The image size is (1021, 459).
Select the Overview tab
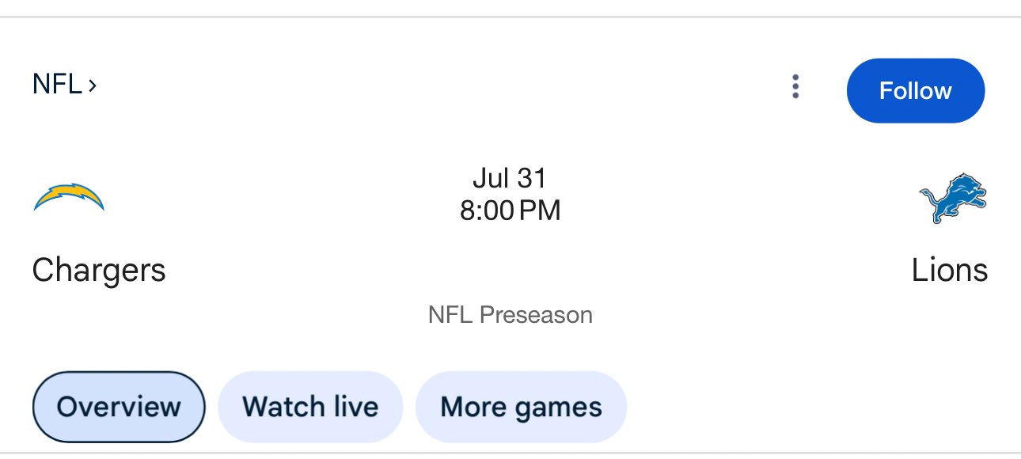pos(119,407)
